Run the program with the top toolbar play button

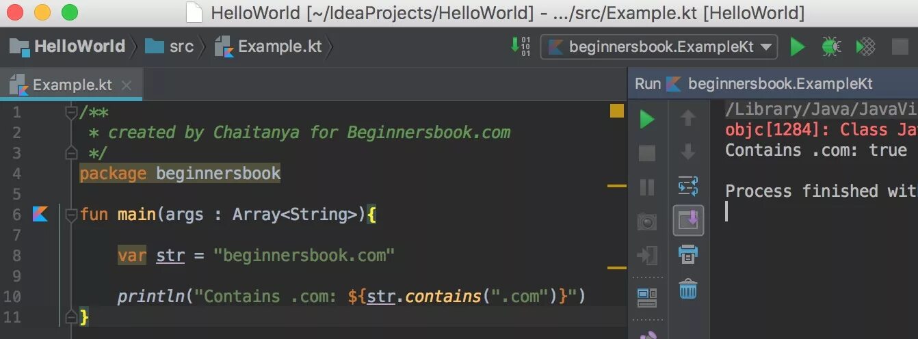[798, 46]
